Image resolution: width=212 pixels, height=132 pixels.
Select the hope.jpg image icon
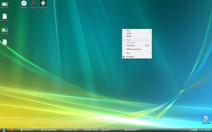click(5, 31)
